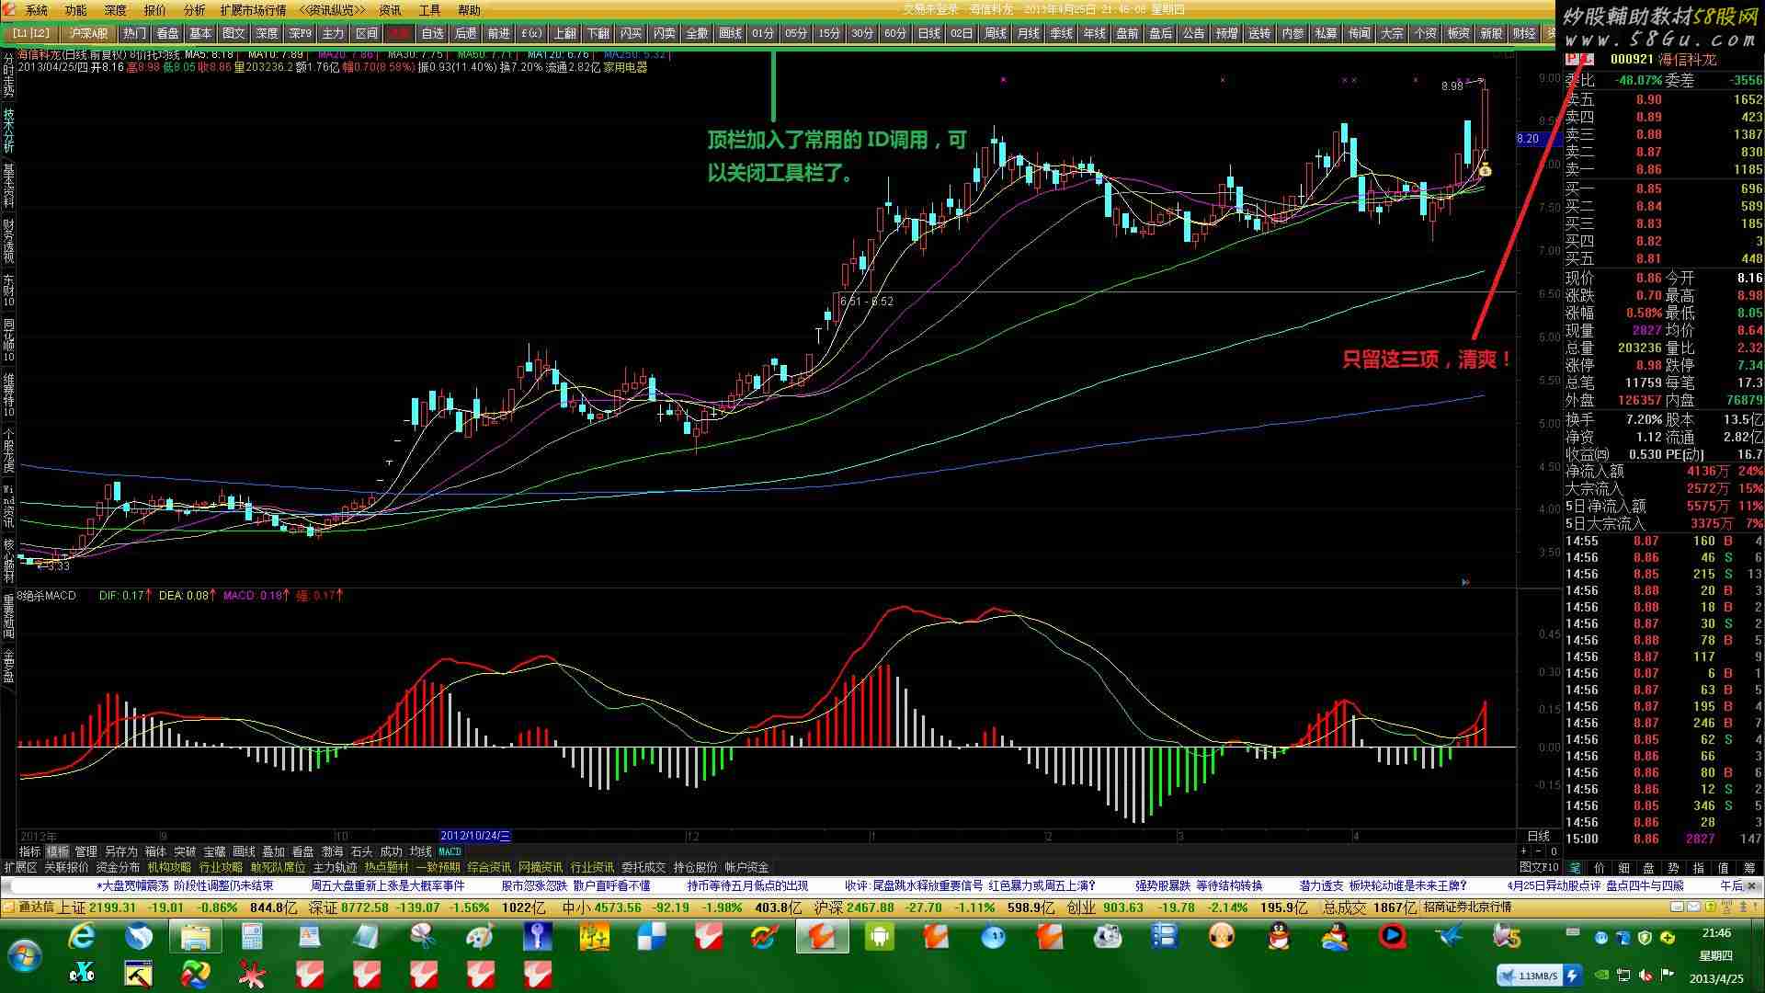Open the 帮助 menu
The height and width of the screenshot is (993, 1765).
[469, 10]
